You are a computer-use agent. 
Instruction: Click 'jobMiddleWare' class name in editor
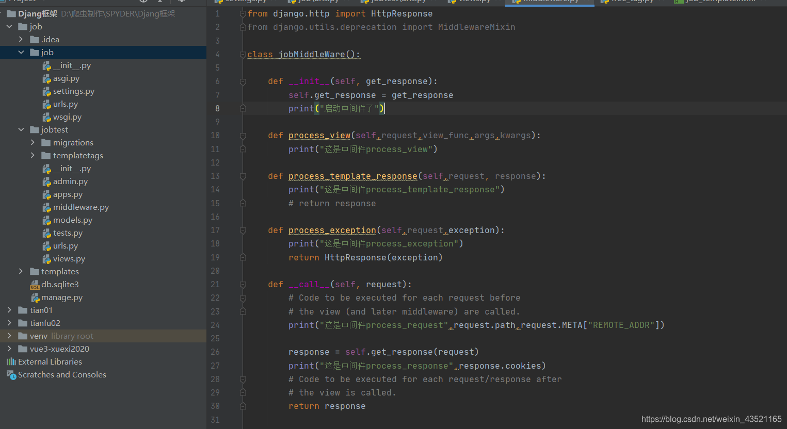click(x=312, y=54)
